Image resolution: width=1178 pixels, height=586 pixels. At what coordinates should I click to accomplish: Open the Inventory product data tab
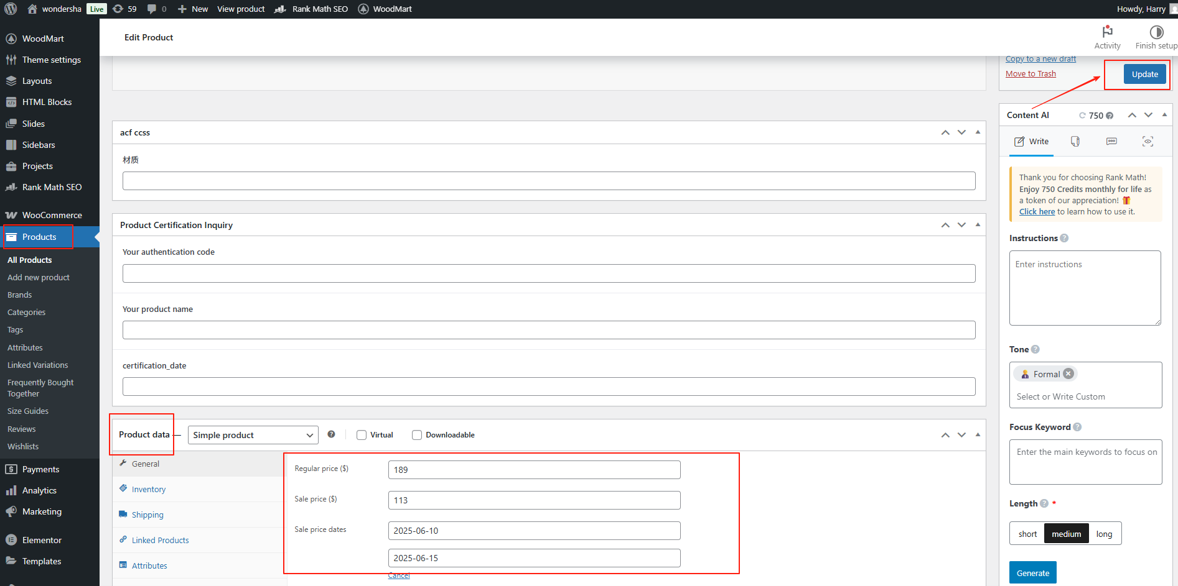point(149,489)
